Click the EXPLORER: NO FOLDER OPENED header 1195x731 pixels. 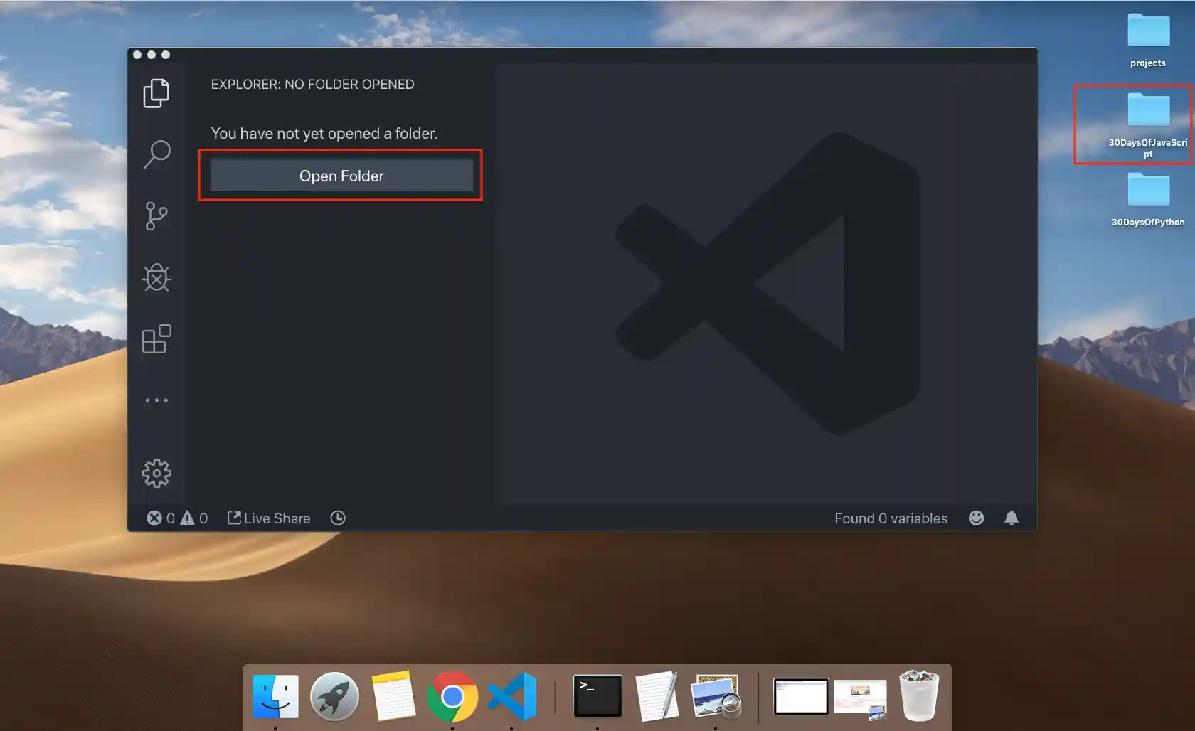point(312,84)
